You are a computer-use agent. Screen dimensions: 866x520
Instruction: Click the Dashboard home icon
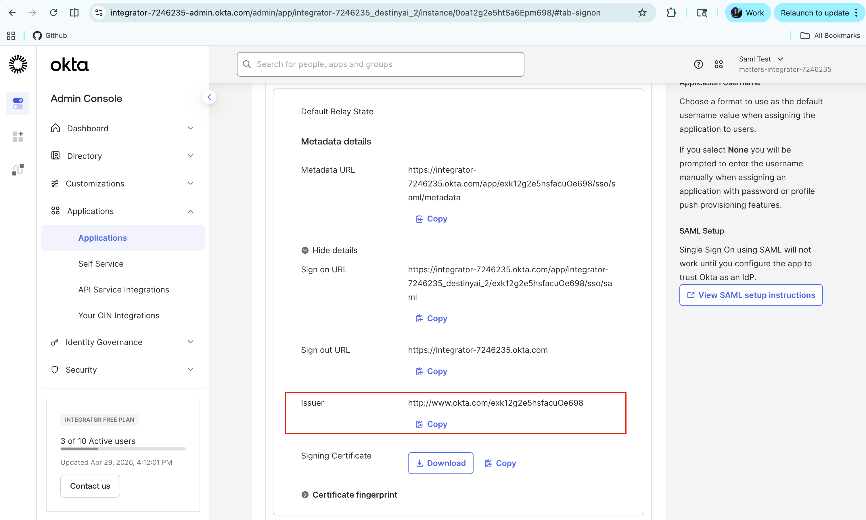click(55, 128)
